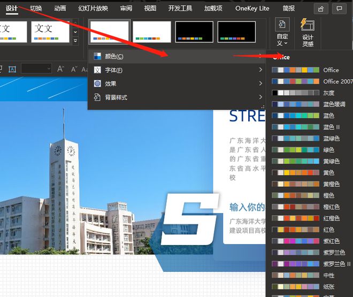Click the text box A icon
The image size is (353, 297).
click(x=12, y=69)
